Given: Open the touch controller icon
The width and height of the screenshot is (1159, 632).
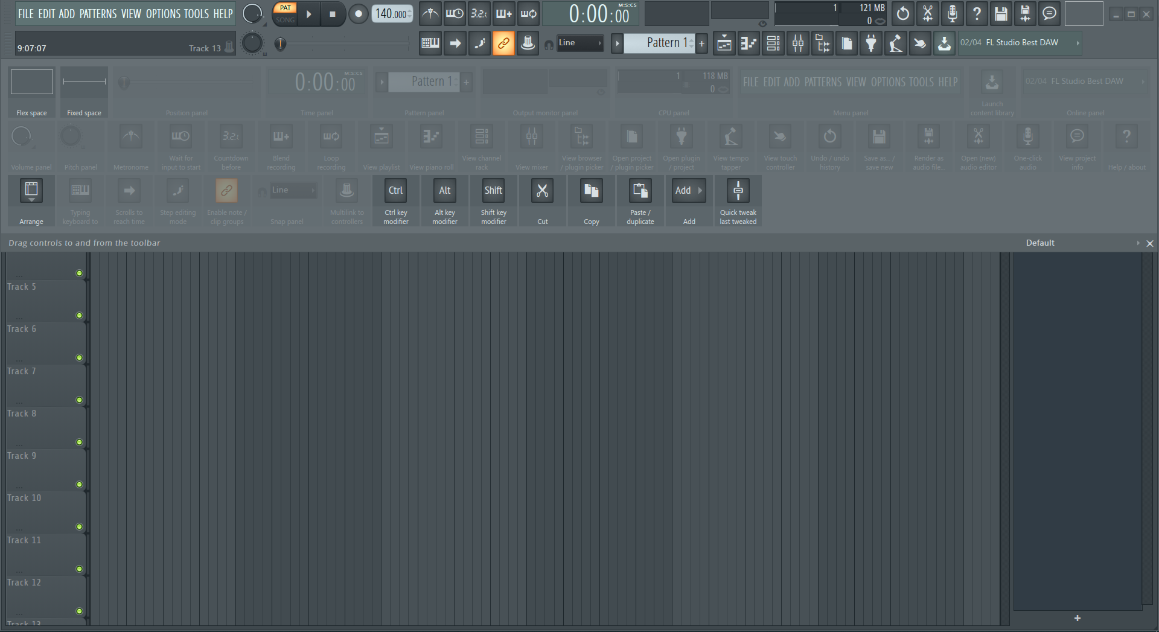Looking at the screenshot, I should [x=920, y=43].
